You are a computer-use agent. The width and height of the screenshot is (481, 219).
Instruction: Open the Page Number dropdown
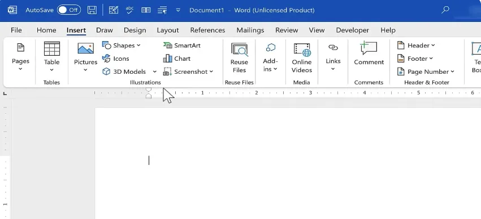[426, 71]
